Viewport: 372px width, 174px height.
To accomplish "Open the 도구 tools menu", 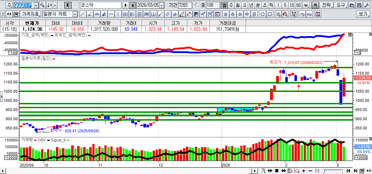I will [340, 5].
